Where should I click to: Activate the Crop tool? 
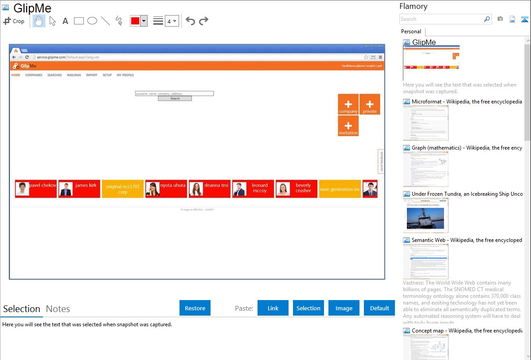14,21
